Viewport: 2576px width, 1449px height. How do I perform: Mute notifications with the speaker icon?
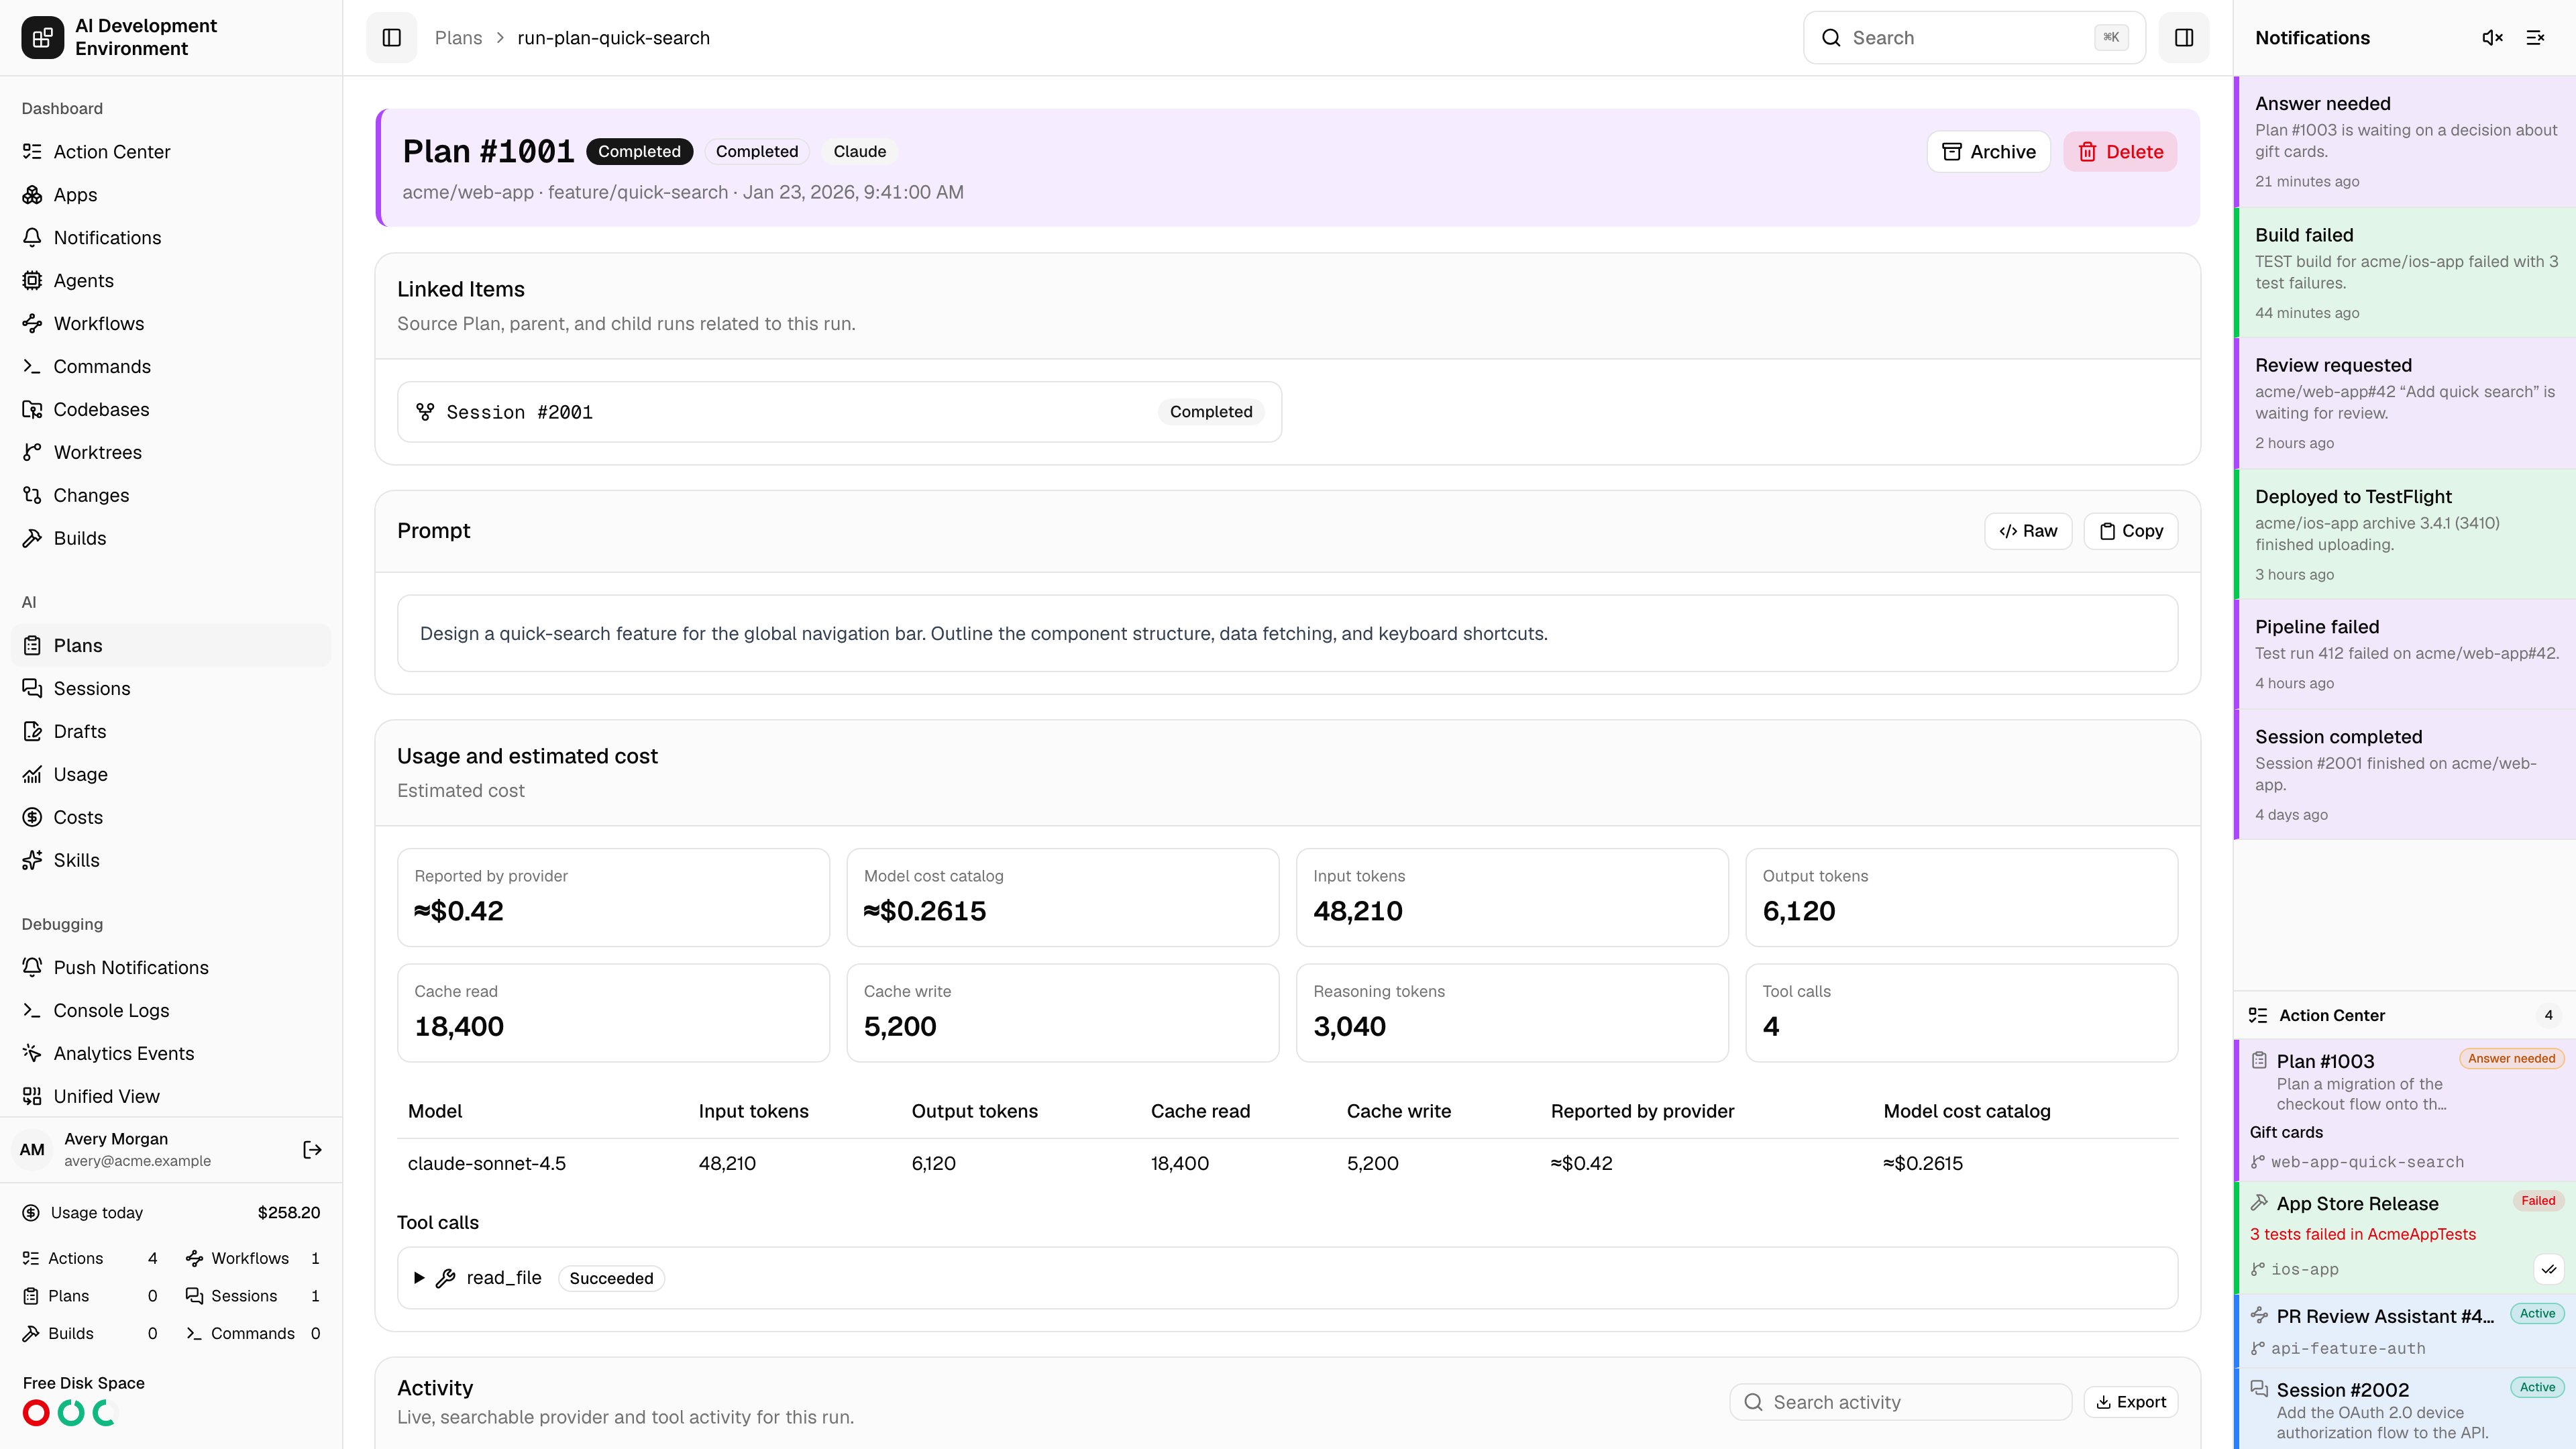pyautogui.click(x=2492, y=38)
